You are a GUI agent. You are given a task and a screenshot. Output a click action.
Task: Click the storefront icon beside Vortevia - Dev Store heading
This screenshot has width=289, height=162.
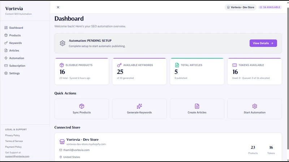[x=62, y=141]
